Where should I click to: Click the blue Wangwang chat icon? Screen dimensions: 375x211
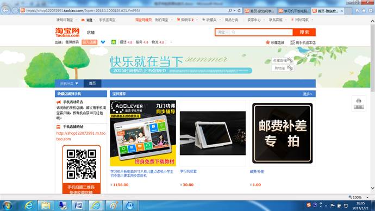pos(103,42)
